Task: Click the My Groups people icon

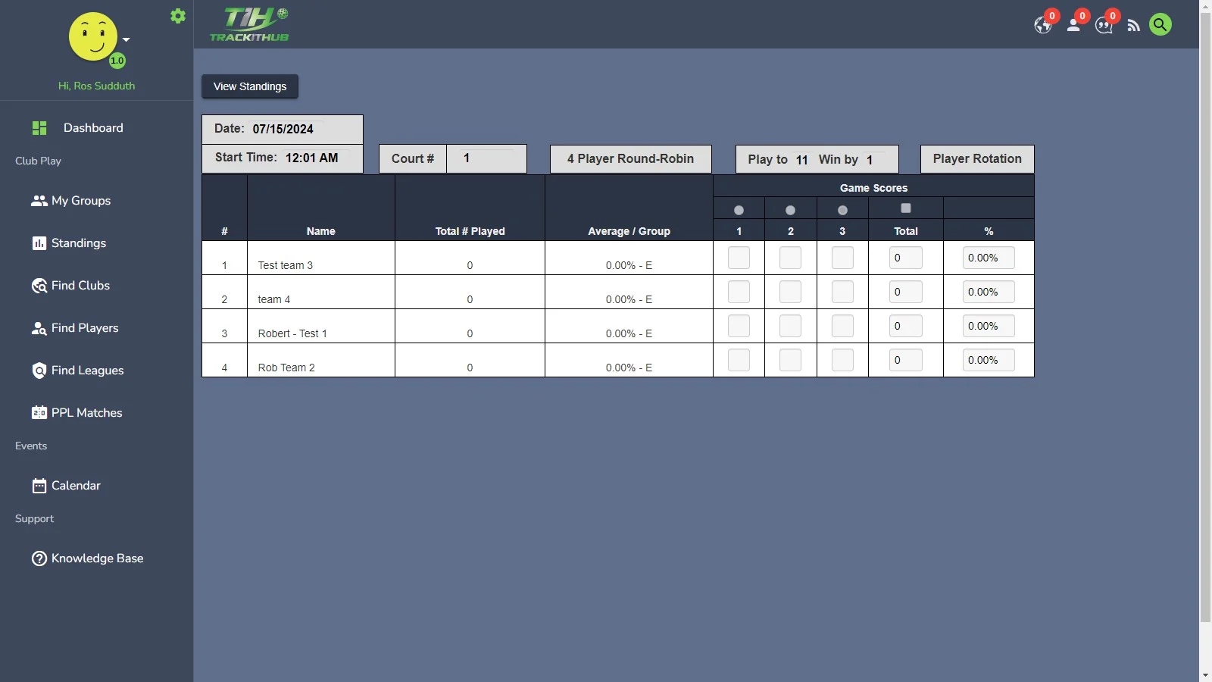Action: 39,201
